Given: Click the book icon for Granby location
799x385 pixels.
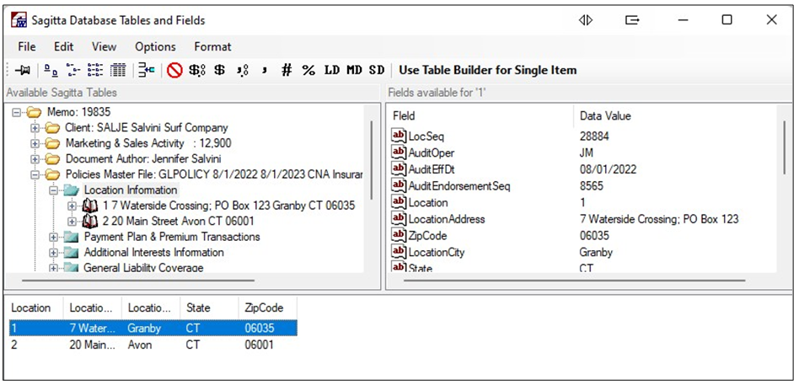Looking at the screenshot, I should pyautogui.click(x=89, y=206).
